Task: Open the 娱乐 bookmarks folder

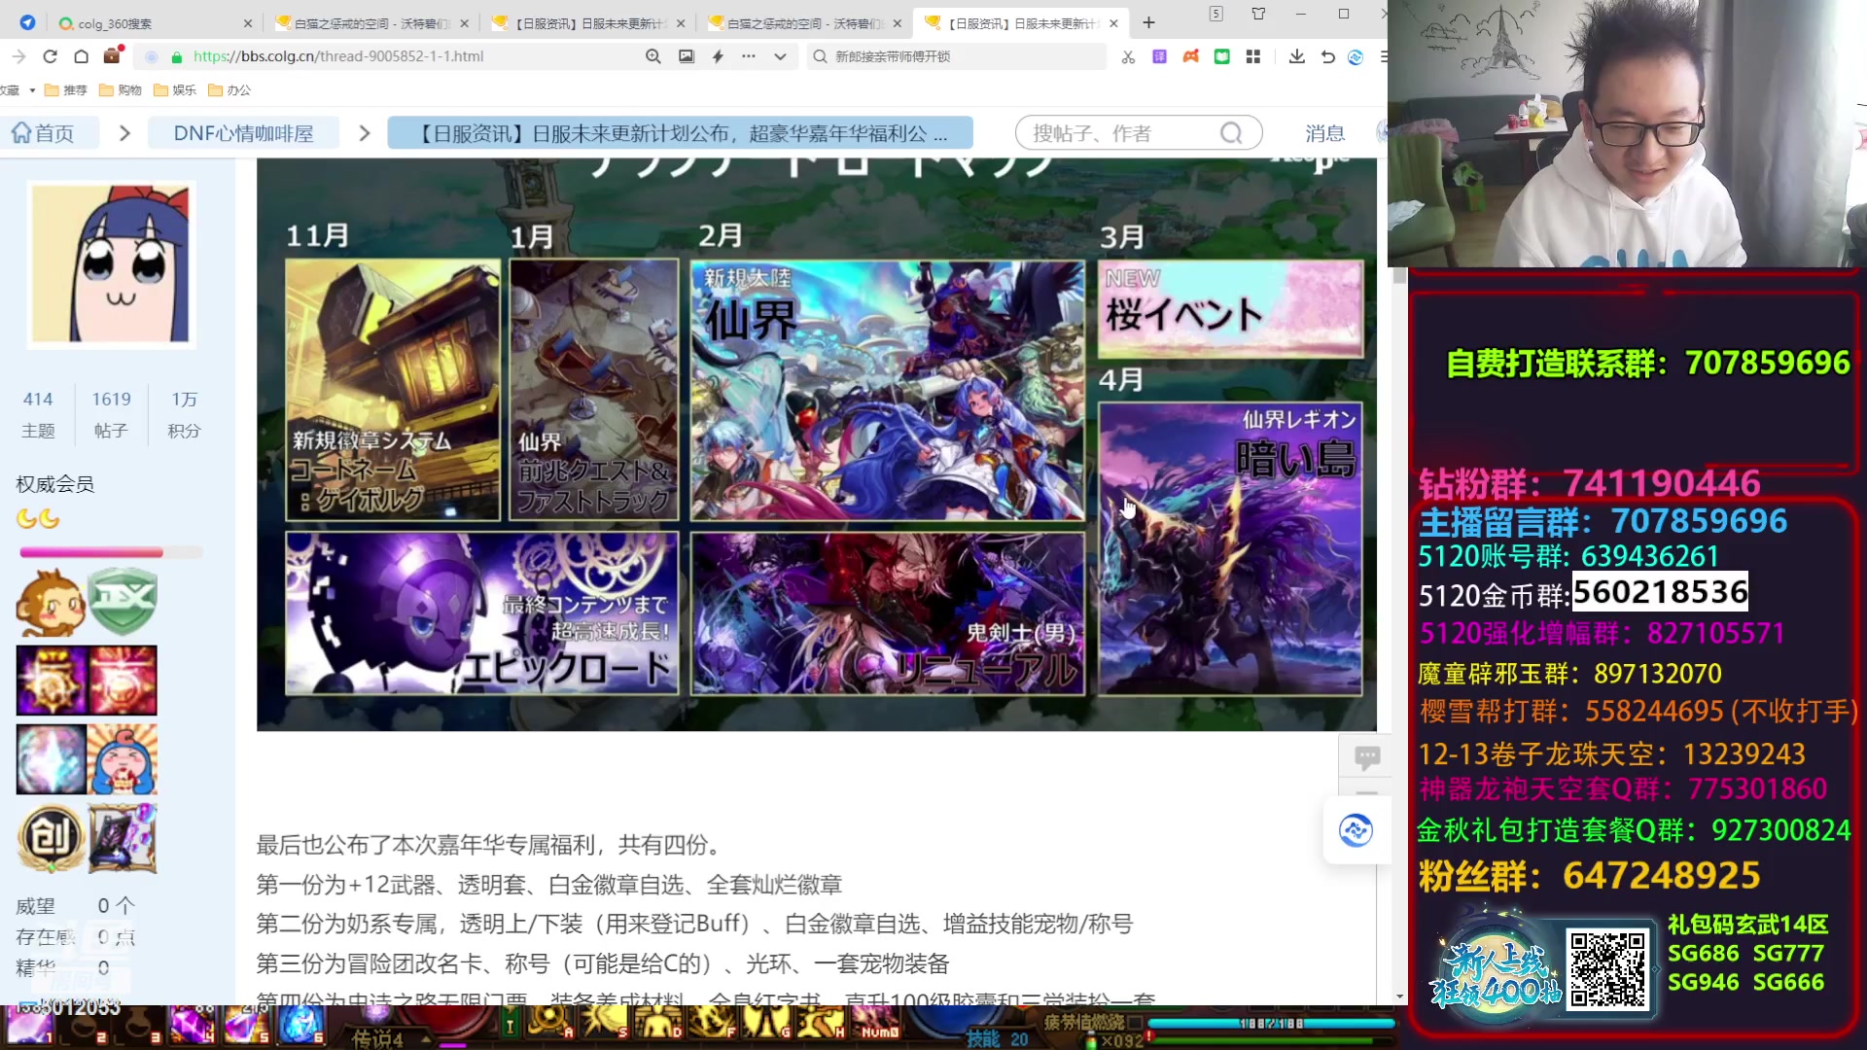Action: point(175,90)
